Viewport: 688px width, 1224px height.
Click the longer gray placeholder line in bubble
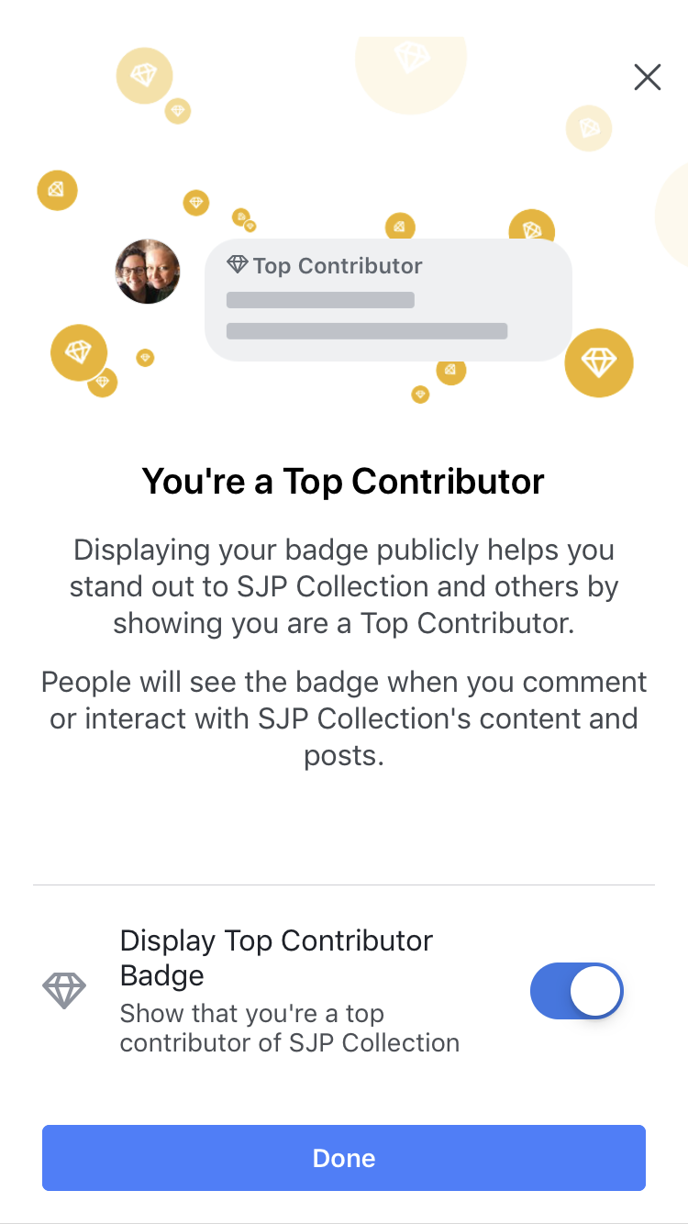(367, 331)
